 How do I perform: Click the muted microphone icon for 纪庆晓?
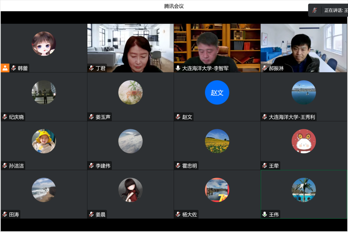click(x=5, y=117)
